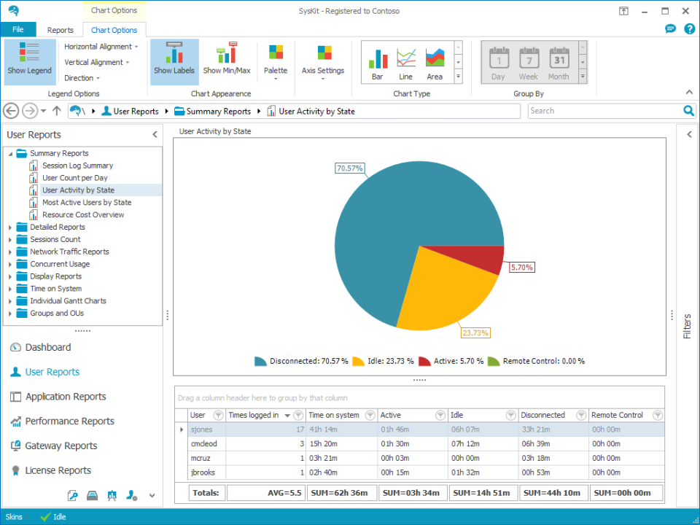Click into the Search input field

(x=604, y=111)
